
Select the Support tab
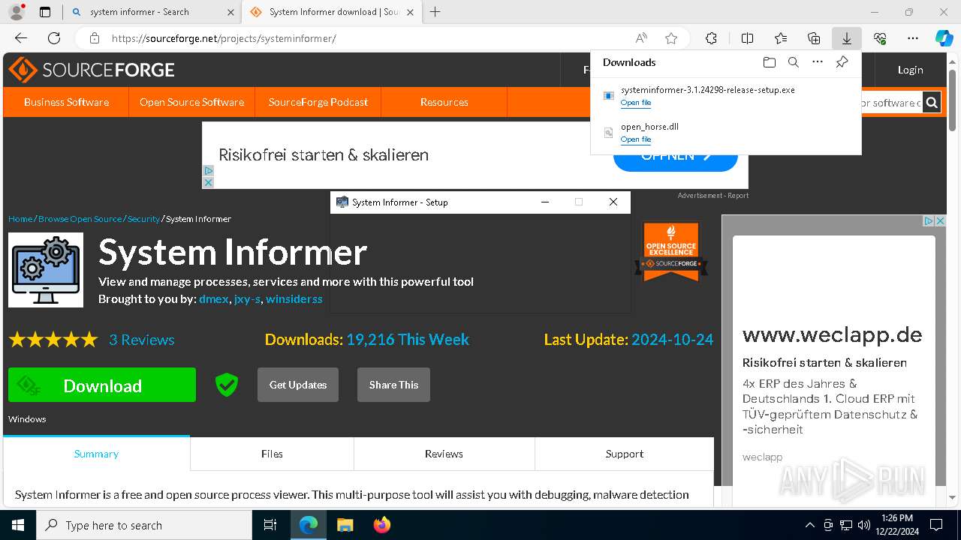(625, 454)
